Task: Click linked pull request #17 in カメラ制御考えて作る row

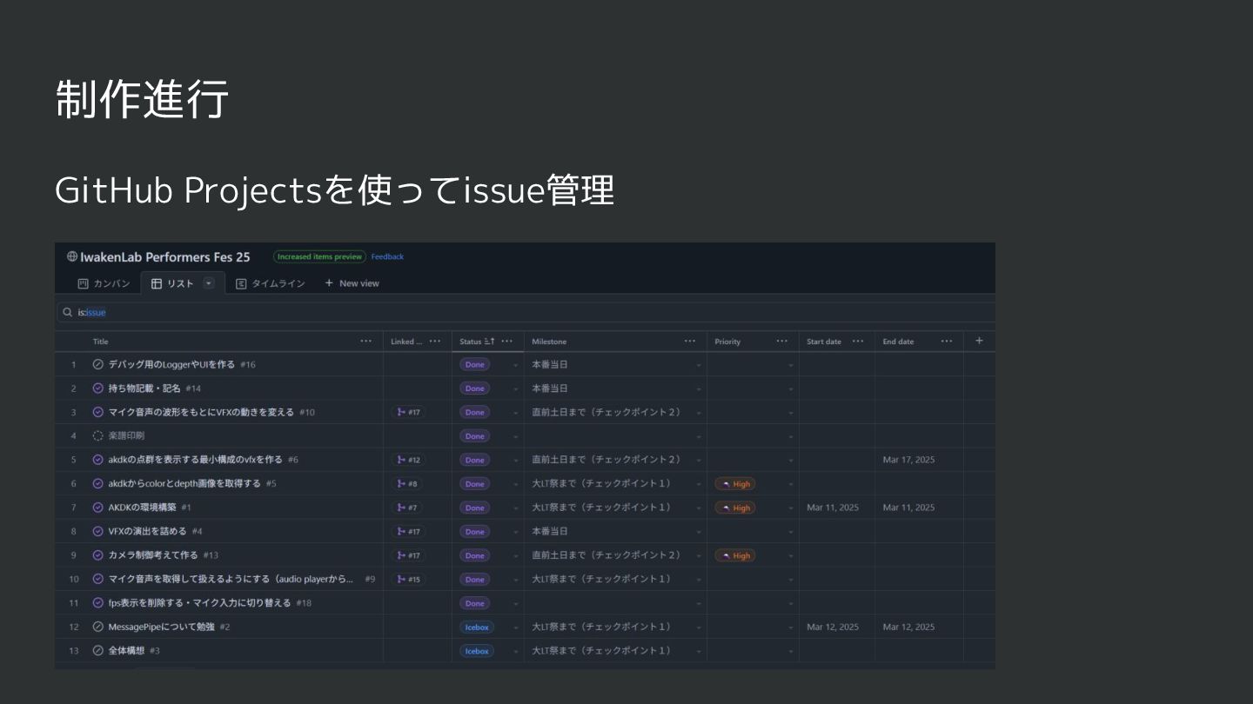Action: (x=408, y=555)
